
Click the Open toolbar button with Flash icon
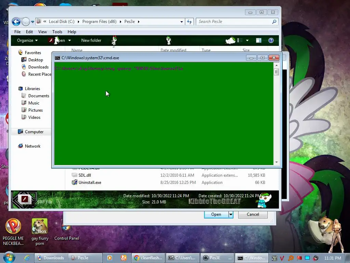[x=57, y=40]
